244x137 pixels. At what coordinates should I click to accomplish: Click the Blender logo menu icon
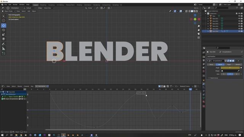point(2,5)
